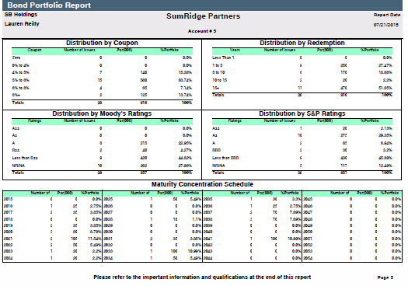Click the Account # 5 label
Viewport: 408px width, 286px height.
point(202,31)
